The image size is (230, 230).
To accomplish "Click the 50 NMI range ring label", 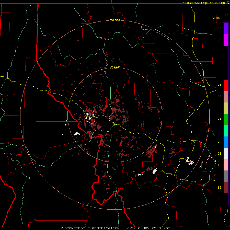I will (115, 67).
